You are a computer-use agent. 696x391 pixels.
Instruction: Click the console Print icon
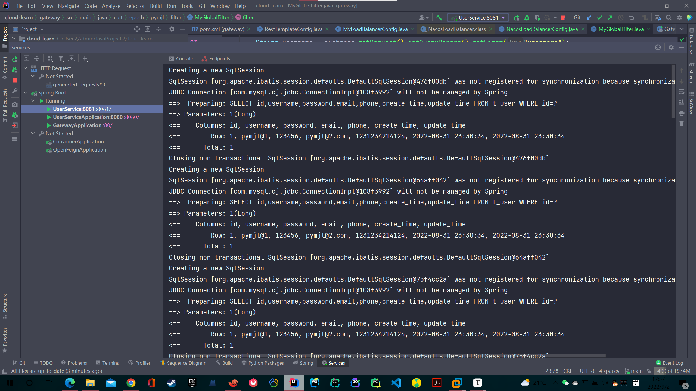click(681, 113)
